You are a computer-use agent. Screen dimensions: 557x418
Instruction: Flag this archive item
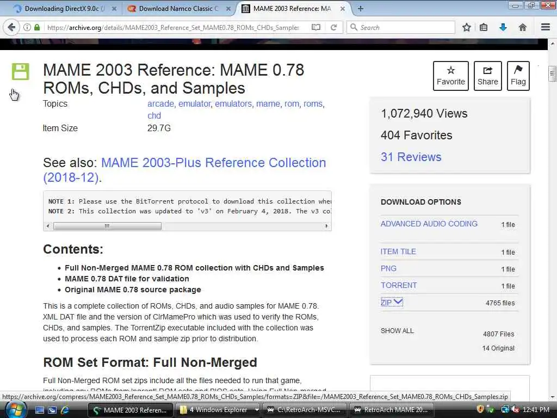[x=518, y=76]
